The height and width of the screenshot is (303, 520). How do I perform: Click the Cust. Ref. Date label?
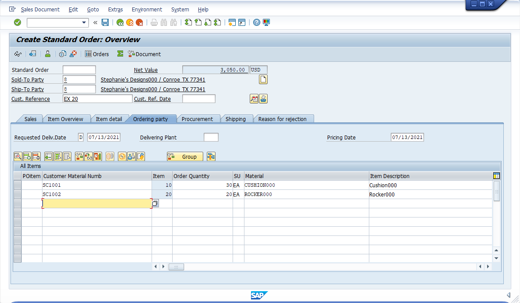[152, 99]
